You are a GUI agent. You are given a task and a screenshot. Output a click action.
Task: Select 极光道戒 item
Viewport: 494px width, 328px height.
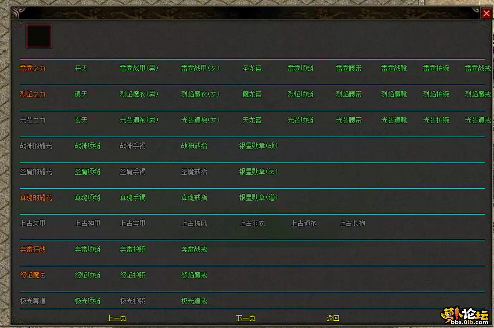[194, 301]
